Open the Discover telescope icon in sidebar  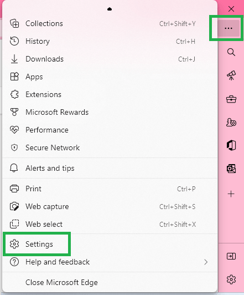click(231, 75)
